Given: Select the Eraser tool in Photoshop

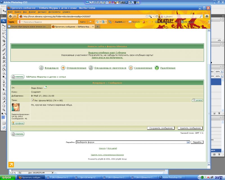Looking at the screenshot, I should [x=4, y=65].
